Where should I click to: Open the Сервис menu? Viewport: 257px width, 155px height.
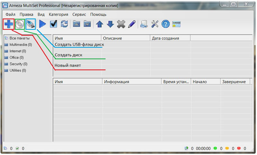tap(79, 14)
